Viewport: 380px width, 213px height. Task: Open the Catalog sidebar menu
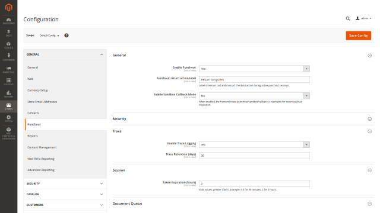pos(8,46)
